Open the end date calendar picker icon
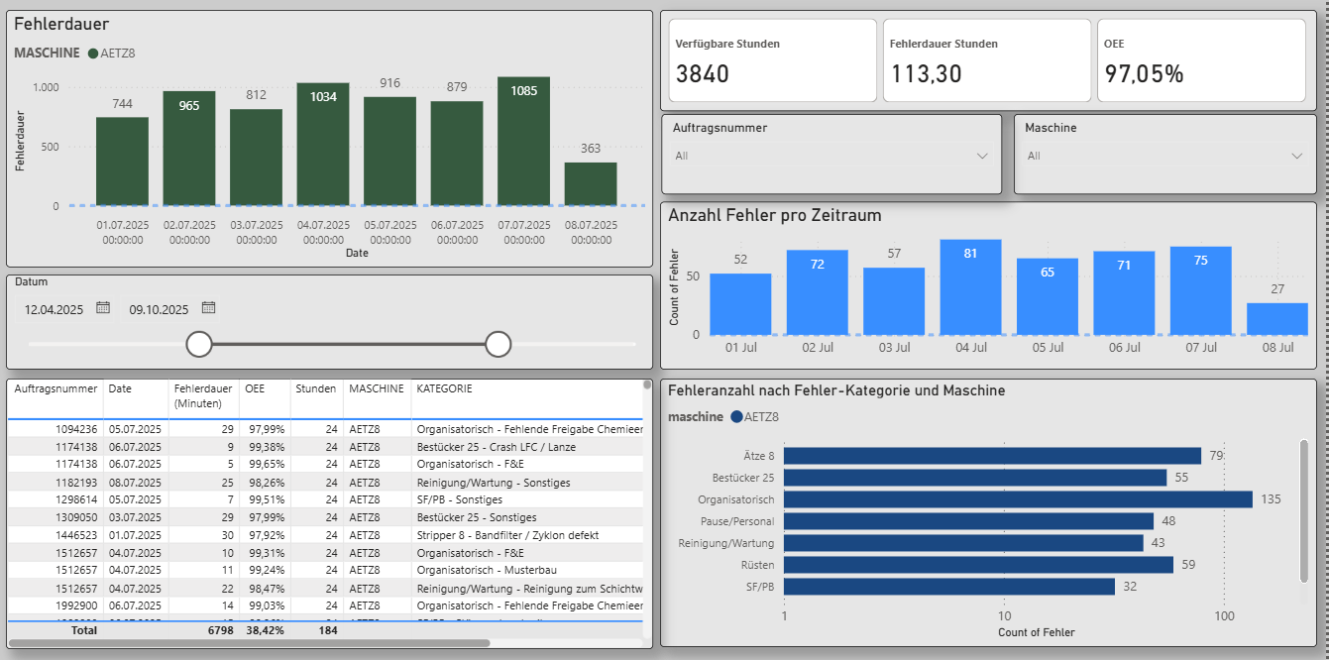The height and width of the screenshot is (660, 1329). tap(208, 308)
